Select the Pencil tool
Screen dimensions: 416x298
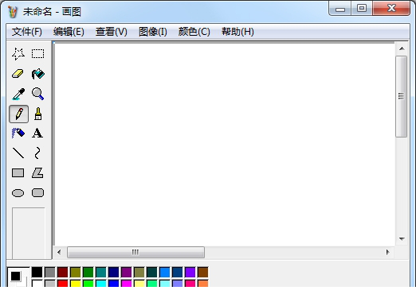(18, 114)
